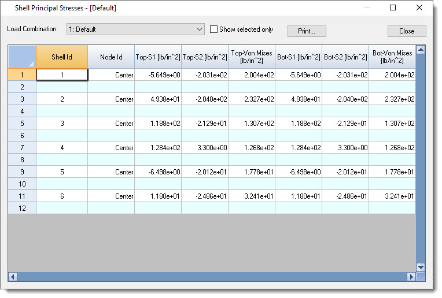Viewport: 442px width, 298px height.
Task: Click the vertical scrollbar track
Action: 421,173
